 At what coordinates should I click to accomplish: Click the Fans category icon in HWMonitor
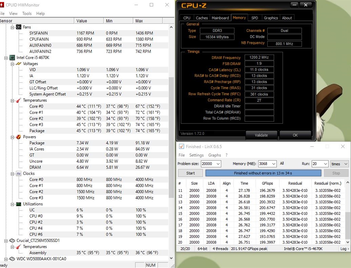pyautogui.click(x=19, y=27)
